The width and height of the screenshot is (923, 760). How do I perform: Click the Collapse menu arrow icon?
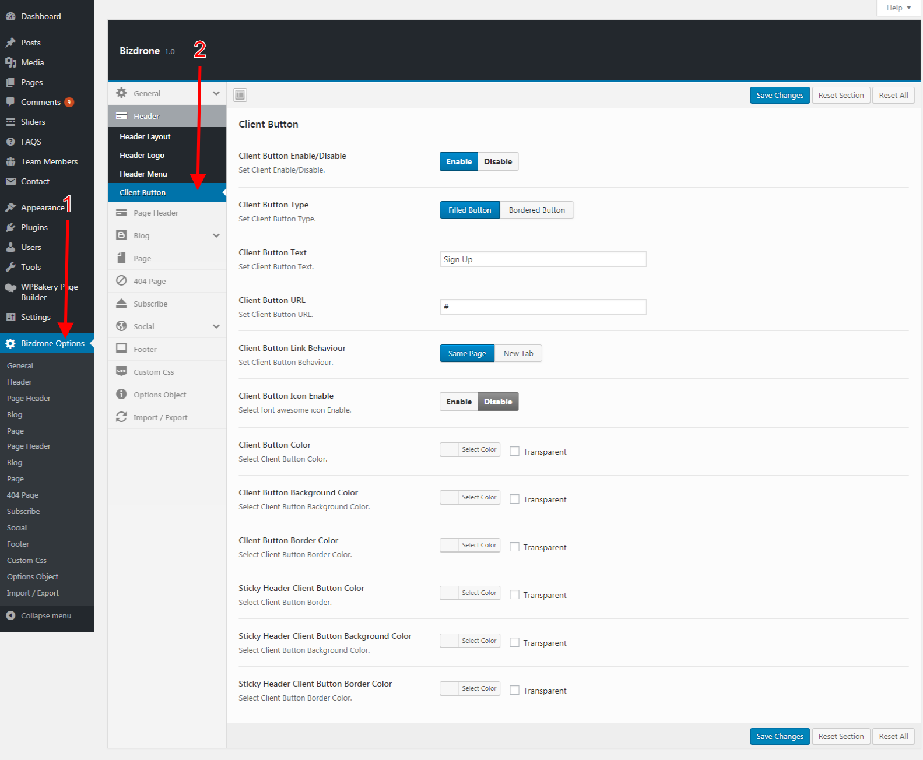pyautogui.click(x=10, y=615)
